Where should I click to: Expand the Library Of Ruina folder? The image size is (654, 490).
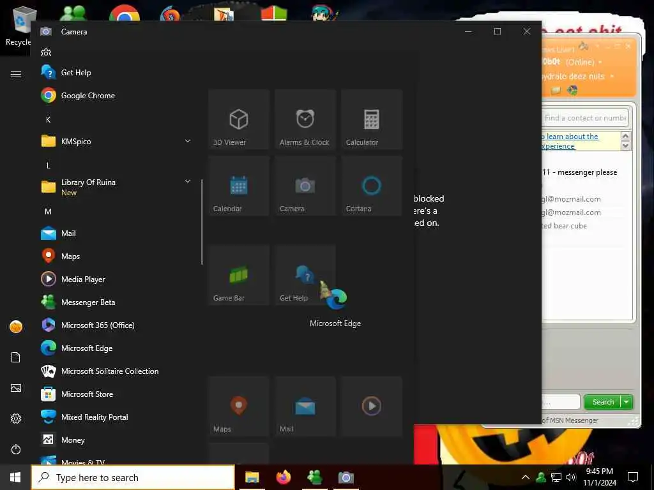coord(115,187)
